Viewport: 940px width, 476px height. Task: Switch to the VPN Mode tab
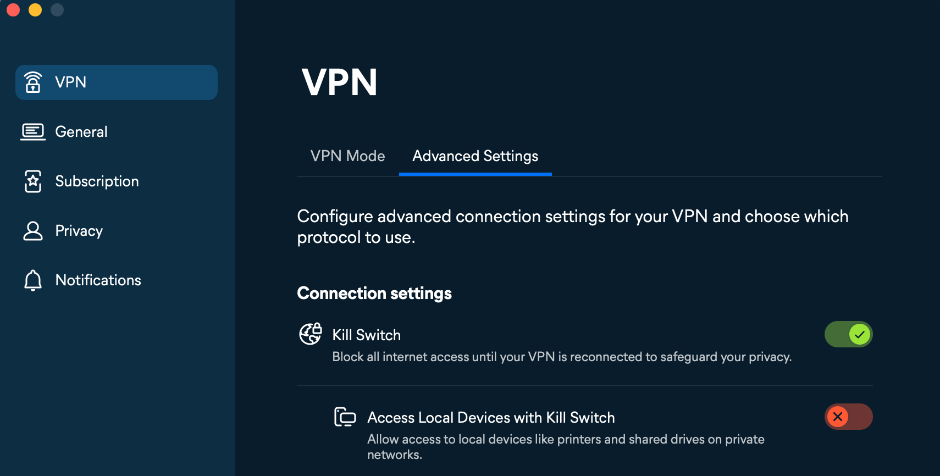coord(348,156)
